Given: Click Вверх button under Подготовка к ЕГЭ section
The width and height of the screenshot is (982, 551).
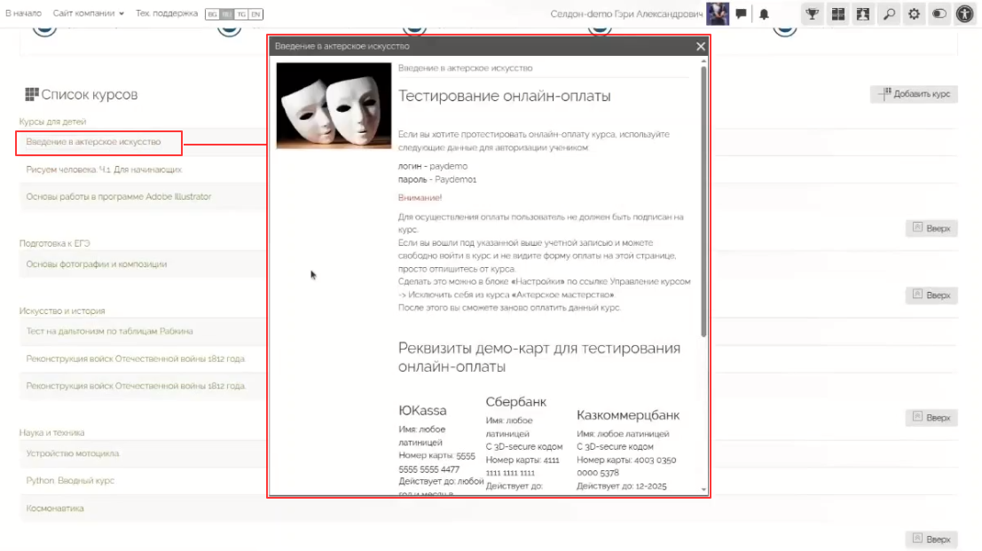Looking at the screenshot, I should tap(931, 295).
